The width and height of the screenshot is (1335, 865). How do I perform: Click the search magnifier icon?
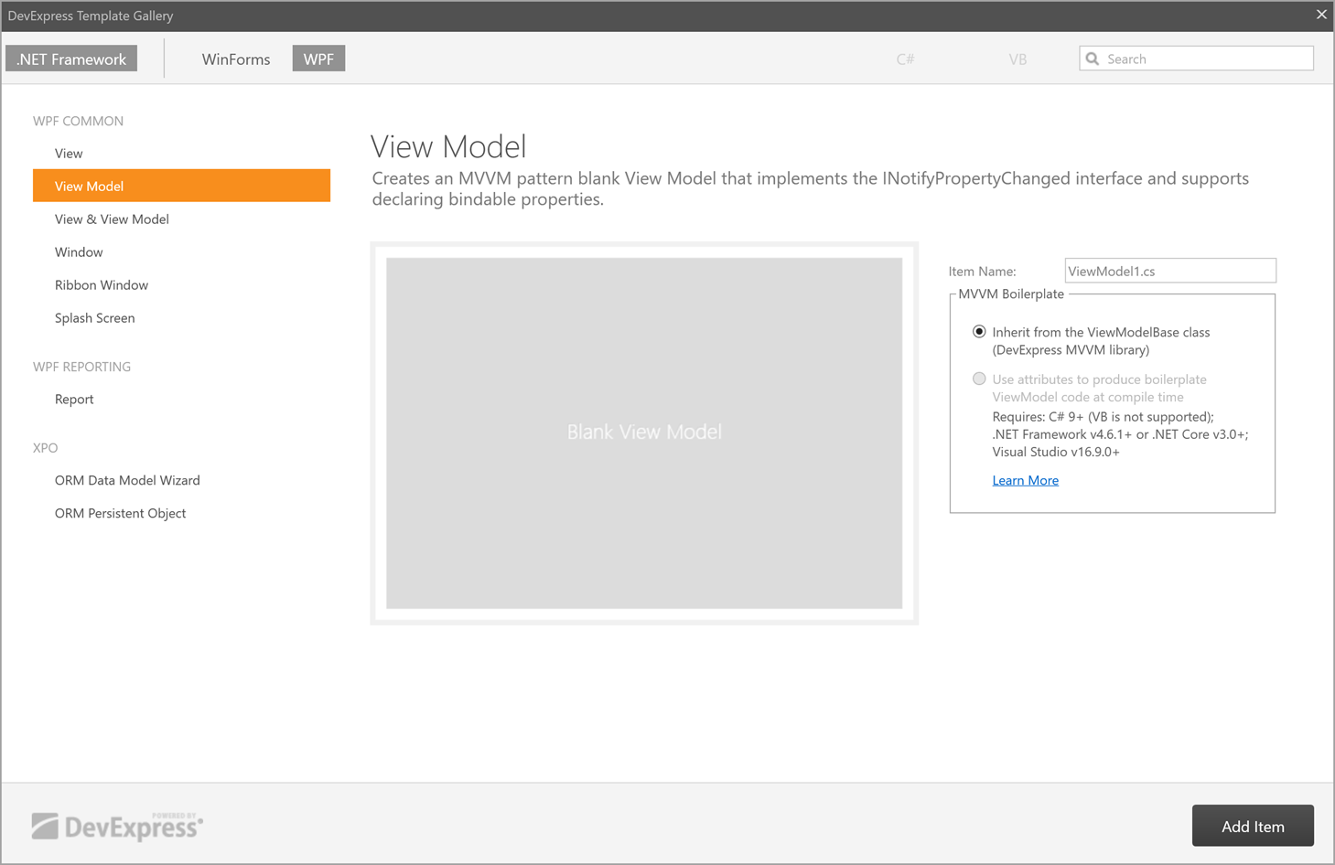click(1093, 58)
